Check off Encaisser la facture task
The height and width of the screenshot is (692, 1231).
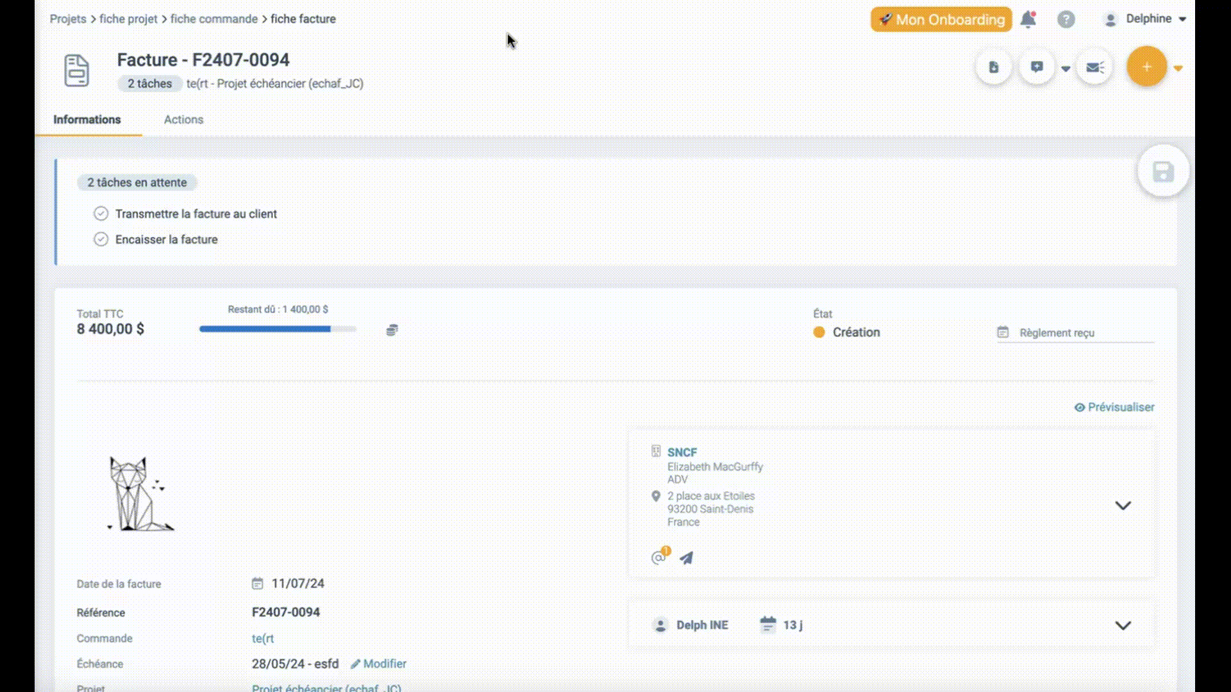point(101,240)
